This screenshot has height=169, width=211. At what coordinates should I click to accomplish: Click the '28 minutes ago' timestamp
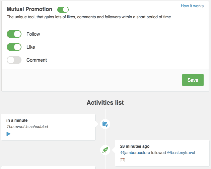pos(135,146)
